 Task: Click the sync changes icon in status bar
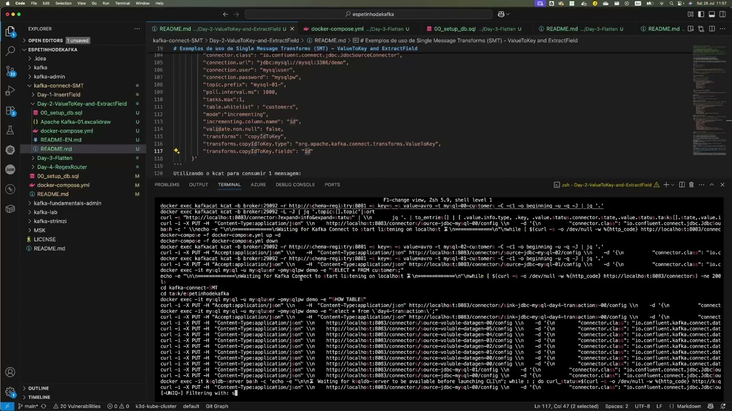tap(44, 406)
